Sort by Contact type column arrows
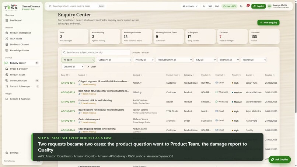Screen dimensions: 297x167 click(x=179, y=75)
